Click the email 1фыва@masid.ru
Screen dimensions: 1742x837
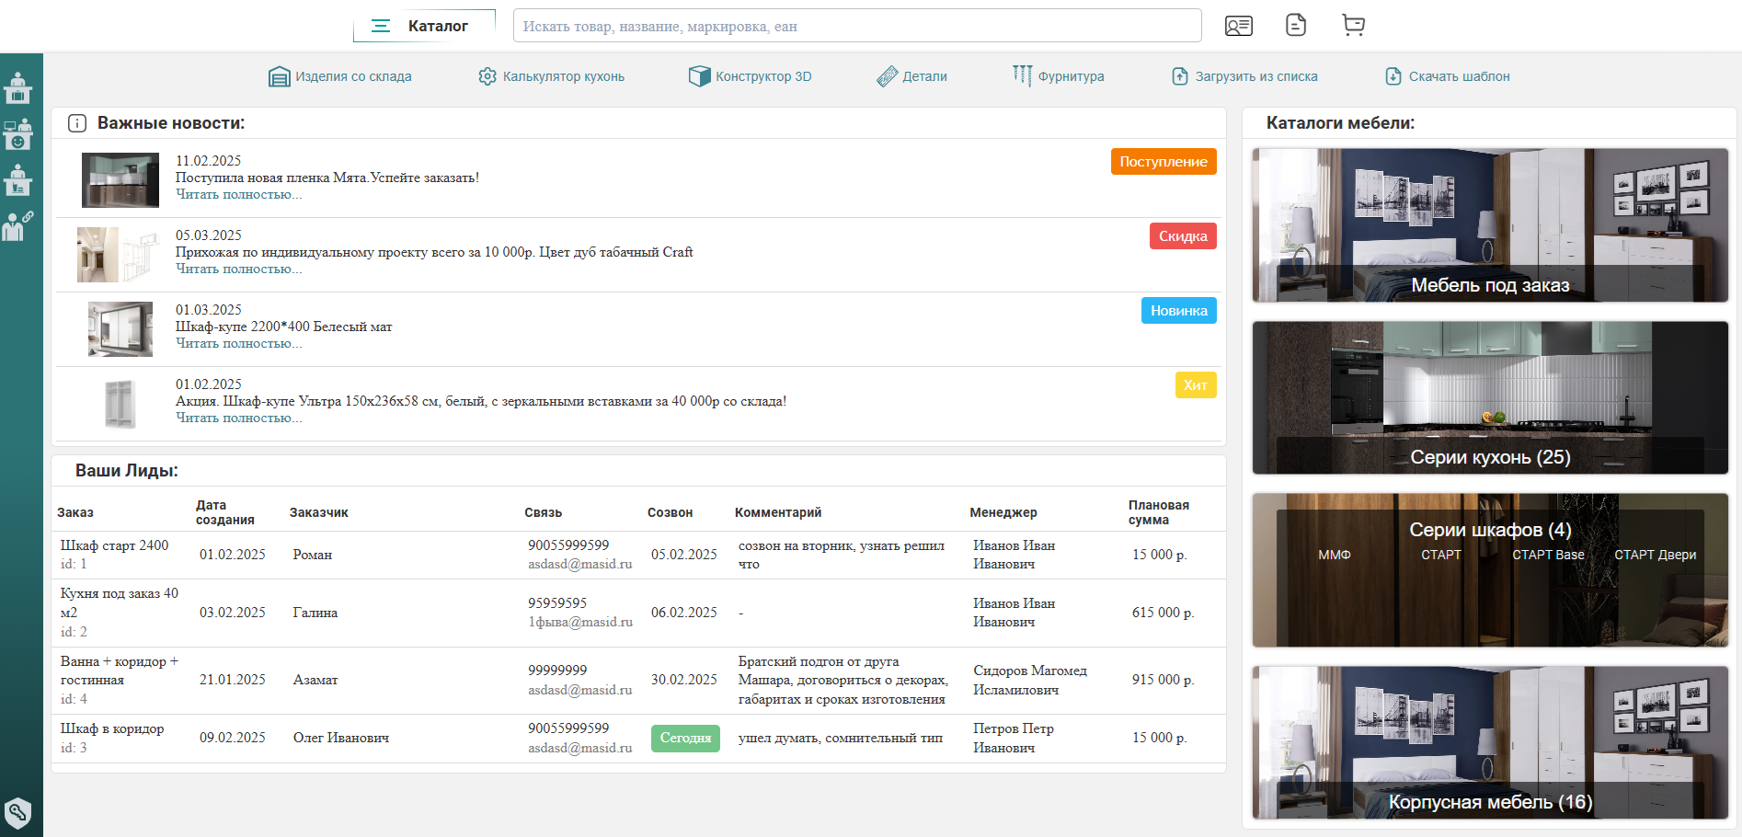[x=580, y=622]
